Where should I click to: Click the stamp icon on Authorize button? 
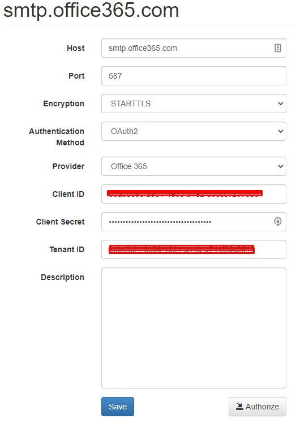[239, 406]
